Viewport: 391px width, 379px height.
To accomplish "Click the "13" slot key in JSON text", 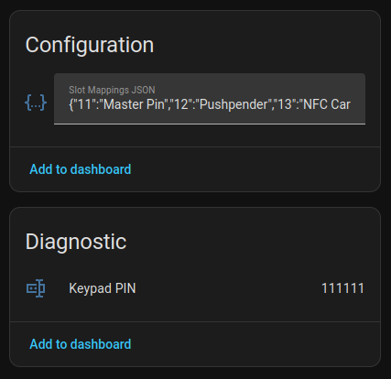I will coord(285,104).
